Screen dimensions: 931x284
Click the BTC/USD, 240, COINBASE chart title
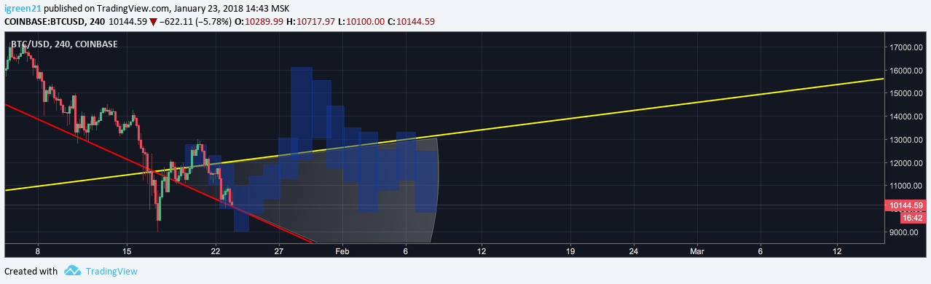[64, 44]
